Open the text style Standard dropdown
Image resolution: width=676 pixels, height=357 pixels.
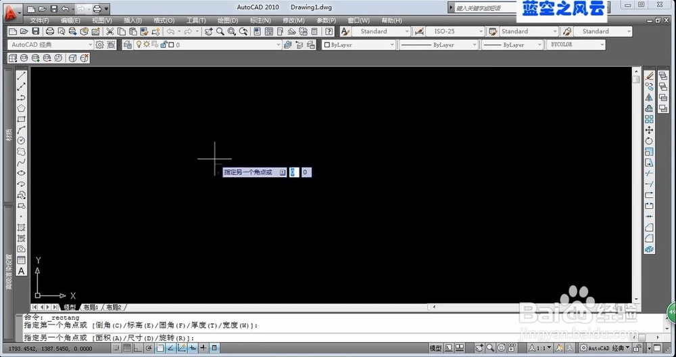(x=381, y=32)
